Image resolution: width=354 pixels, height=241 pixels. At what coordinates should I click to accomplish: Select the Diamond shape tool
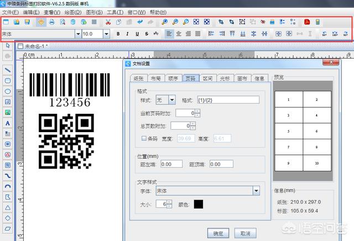tap(8, 218)
